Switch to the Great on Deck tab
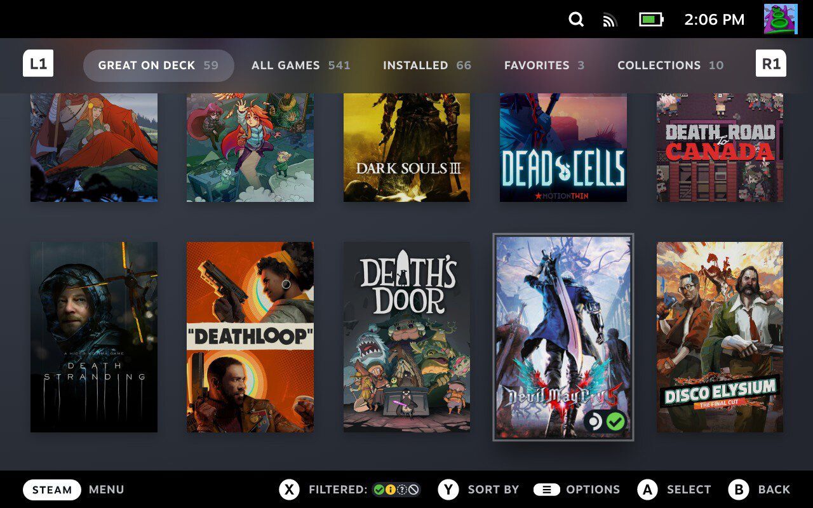This screenshot has width=813, height=508. (x=159, y=65)
